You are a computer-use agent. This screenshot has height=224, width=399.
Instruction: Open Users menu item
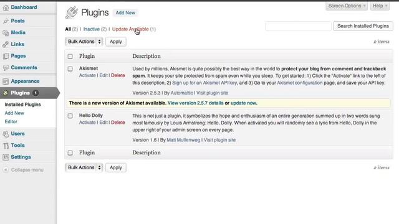[x=18, y=134]
